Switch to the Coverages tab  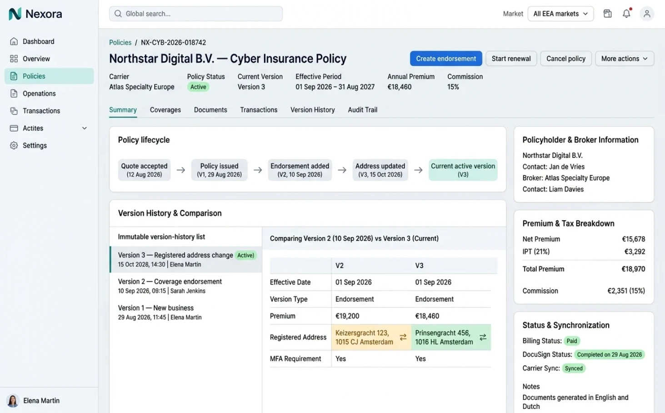[165, 110]
